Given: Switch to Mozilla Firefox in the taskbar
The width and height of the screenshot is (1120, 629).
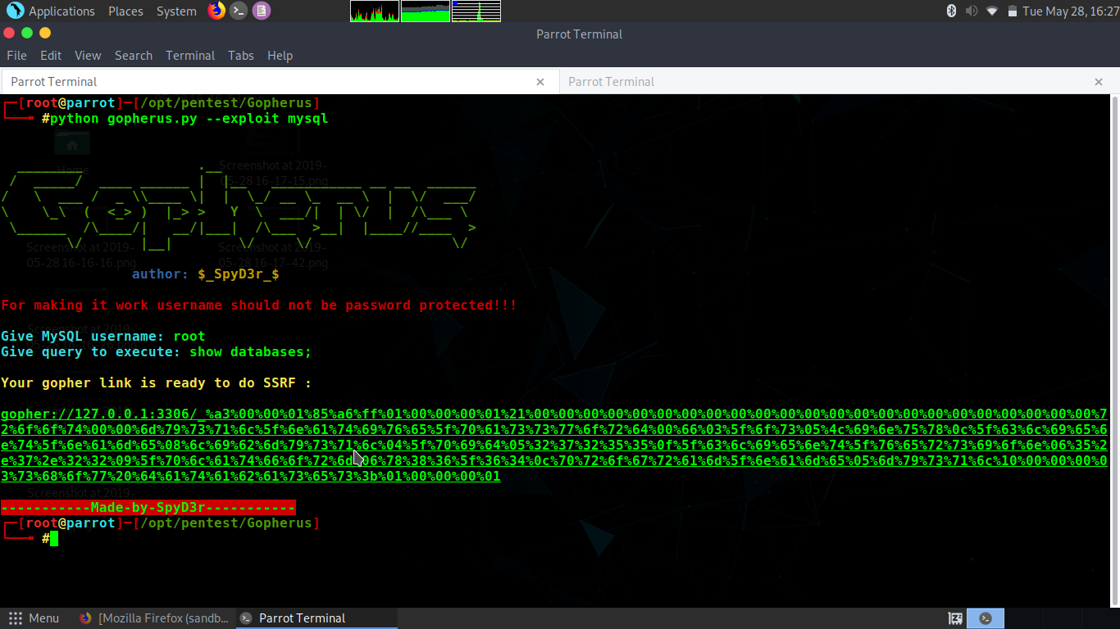Looking at the screenshot, I should click(155, 618).
